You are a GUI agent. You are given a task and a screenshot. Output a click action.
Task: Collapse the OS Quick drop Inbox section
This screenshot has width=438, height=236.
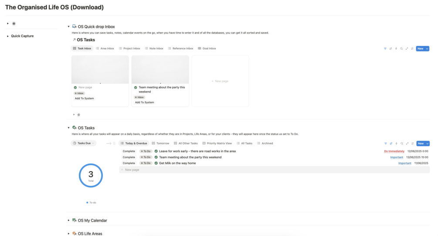click(x=68, y=27)
